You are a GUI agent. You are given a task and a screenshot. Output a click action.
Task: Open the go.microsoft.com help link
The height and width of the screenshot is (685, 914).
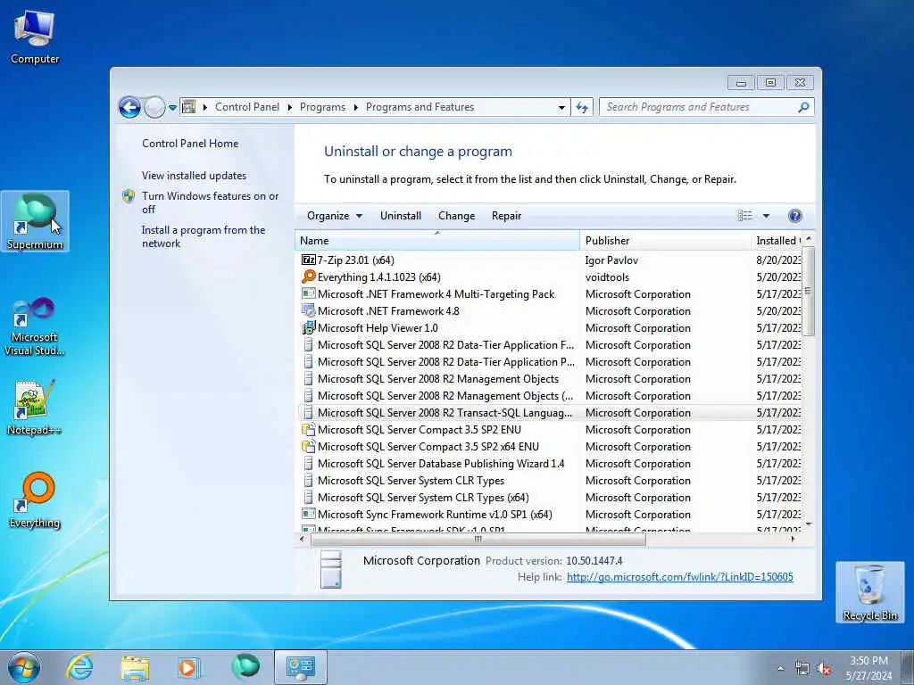point(679,577)
